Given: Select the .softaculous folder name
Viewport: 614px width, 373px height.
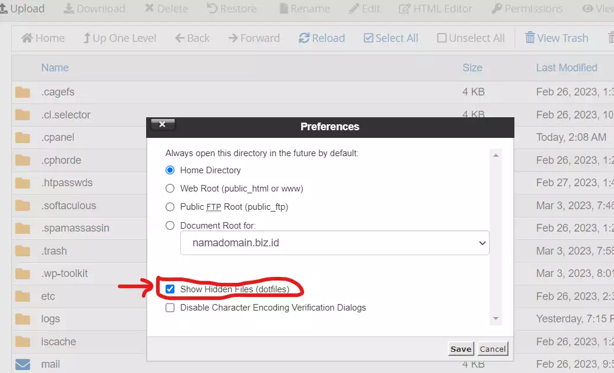Looking at the screenshot, I should pos(68,206).
